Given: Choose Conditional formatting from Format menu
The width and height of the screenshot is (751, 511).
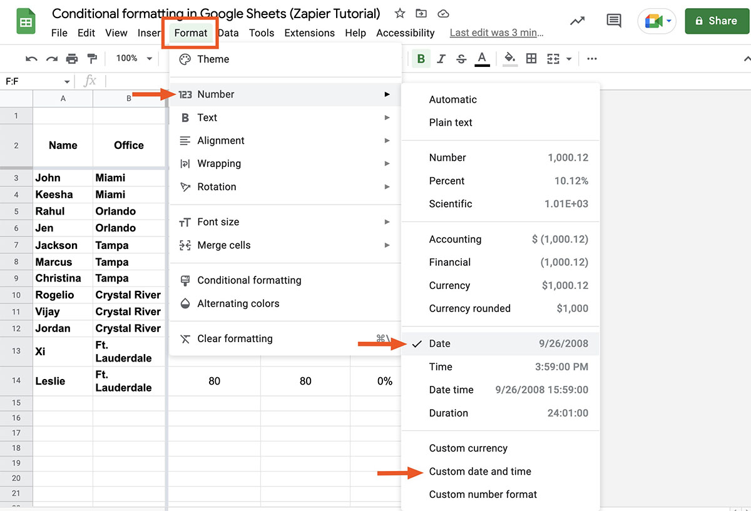Looking at the screenshot, I should click(x=249, y=280).
